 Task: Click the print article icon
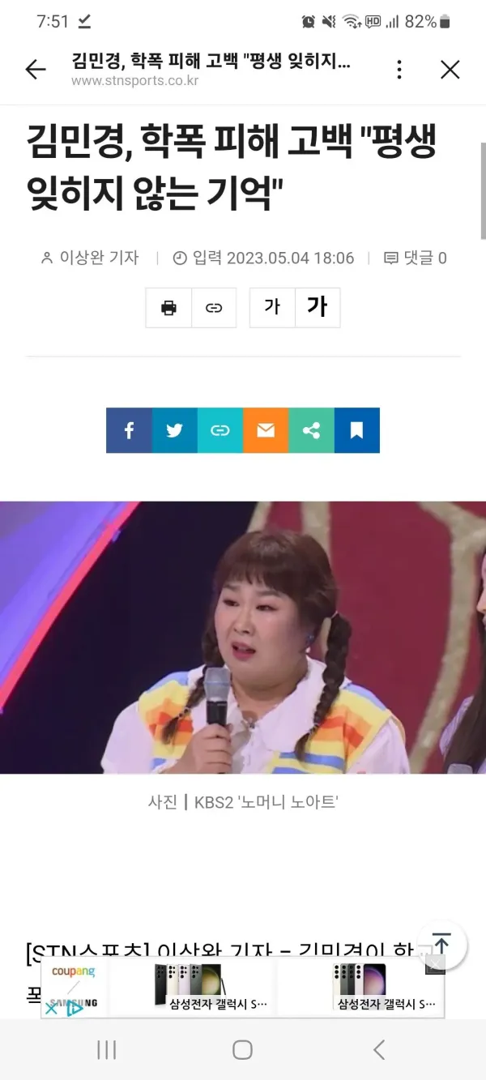(168, 308)
